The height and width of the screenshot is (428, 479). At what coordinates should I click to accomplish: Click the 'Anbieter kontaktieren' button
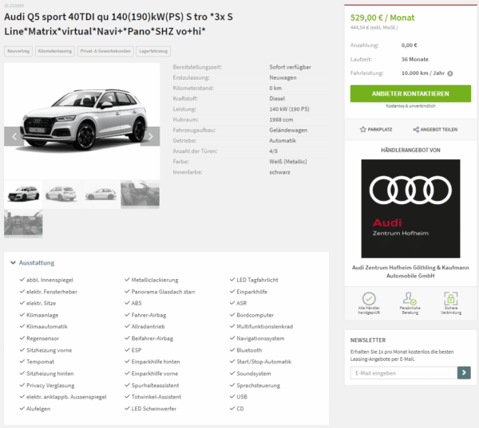[x=410, y=94]
